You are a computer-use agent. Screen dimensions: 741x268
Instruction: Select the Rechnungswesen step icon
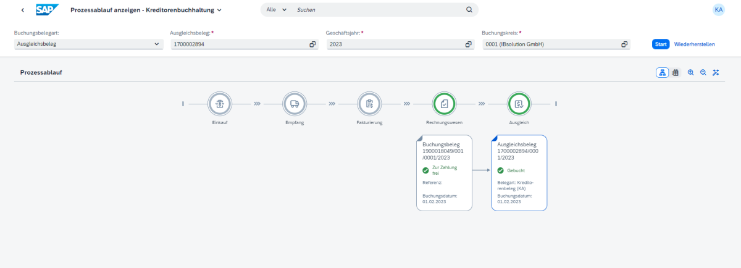[x=445, y=104]
